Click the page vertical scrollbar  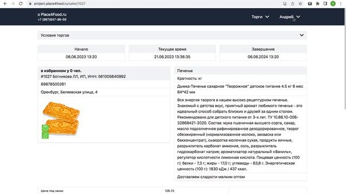pos(345,59)
